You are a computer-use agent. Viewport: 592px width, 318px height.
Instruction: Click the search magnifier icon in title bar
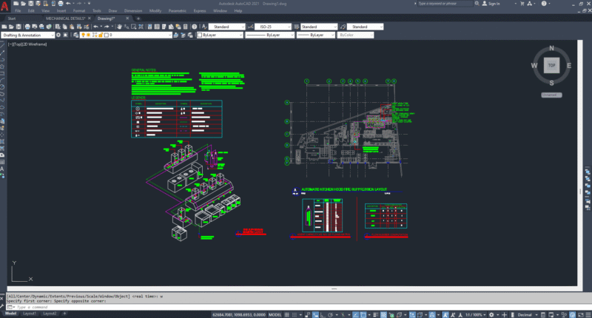(x=477, y=4)
